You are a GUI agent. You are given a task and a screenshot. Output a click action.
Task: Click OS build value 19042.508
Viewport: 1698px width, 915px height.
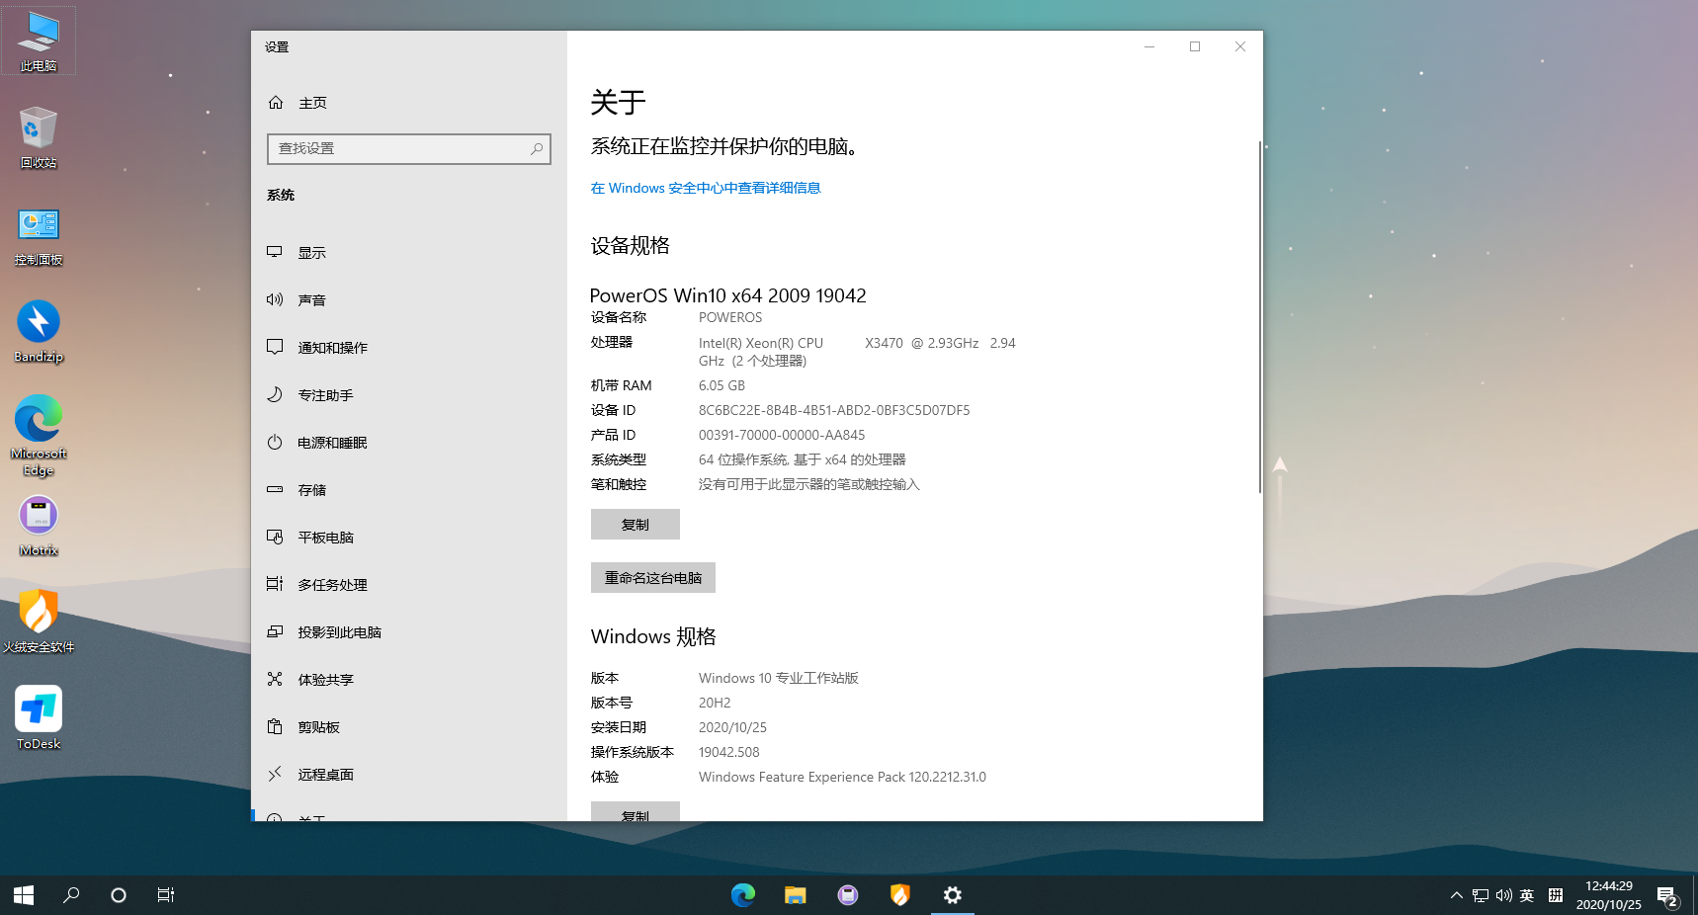(729, 752)
